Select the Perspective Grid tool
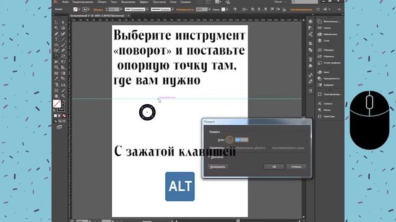396x222 pixels. click(x=63, y=67)
